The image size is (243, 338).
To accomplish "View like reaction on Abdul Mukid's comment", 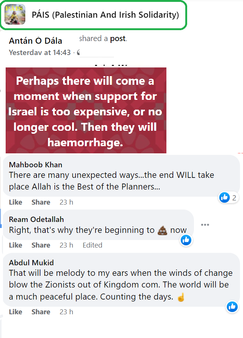I will (x=232, y=307).
